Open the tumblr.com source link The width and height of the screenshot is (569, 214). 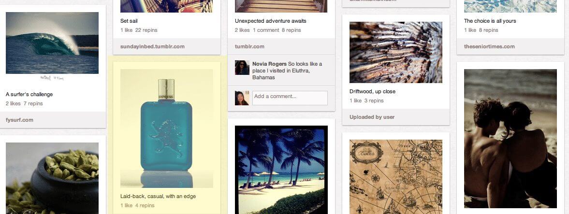click(x=249, y=46)
